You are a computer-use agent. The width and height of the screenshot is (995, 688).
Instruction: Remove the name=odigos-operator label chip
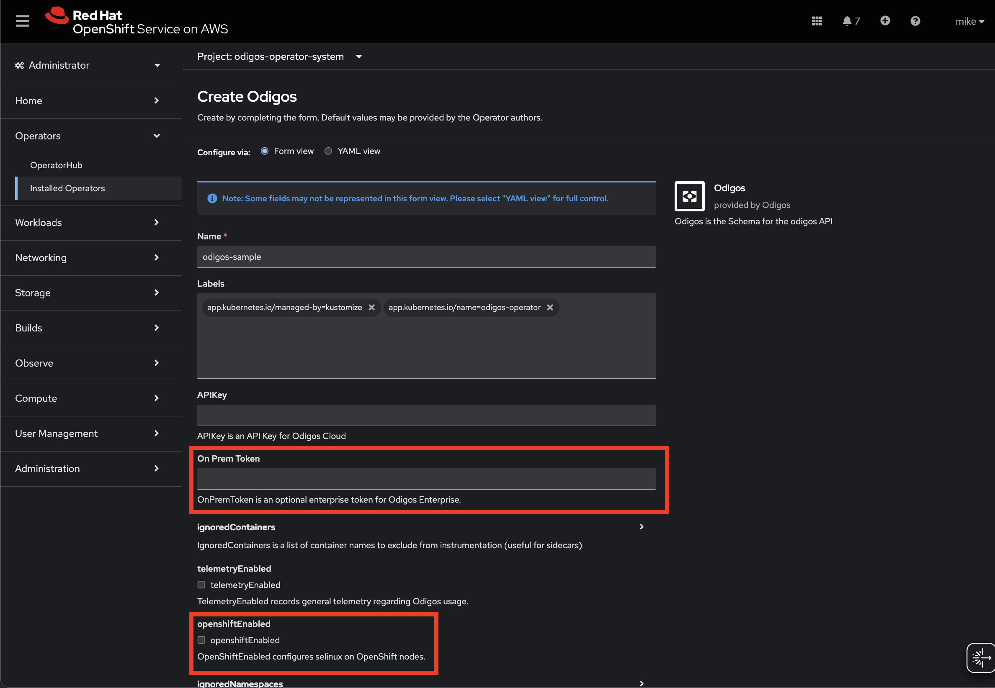[549, 307]
